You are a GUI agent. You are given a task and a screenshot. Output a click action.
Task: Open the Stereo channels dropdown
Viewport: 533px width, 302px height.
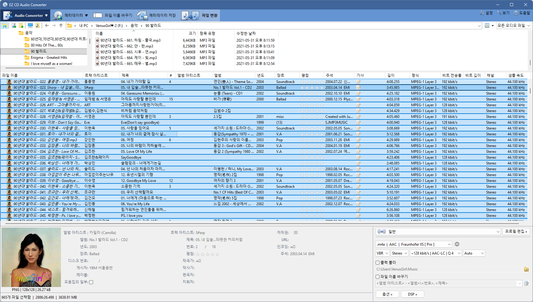click(400, 253)
